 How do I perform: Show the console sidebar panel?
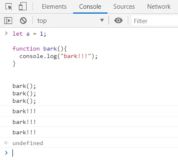click(x=8, y=21)
